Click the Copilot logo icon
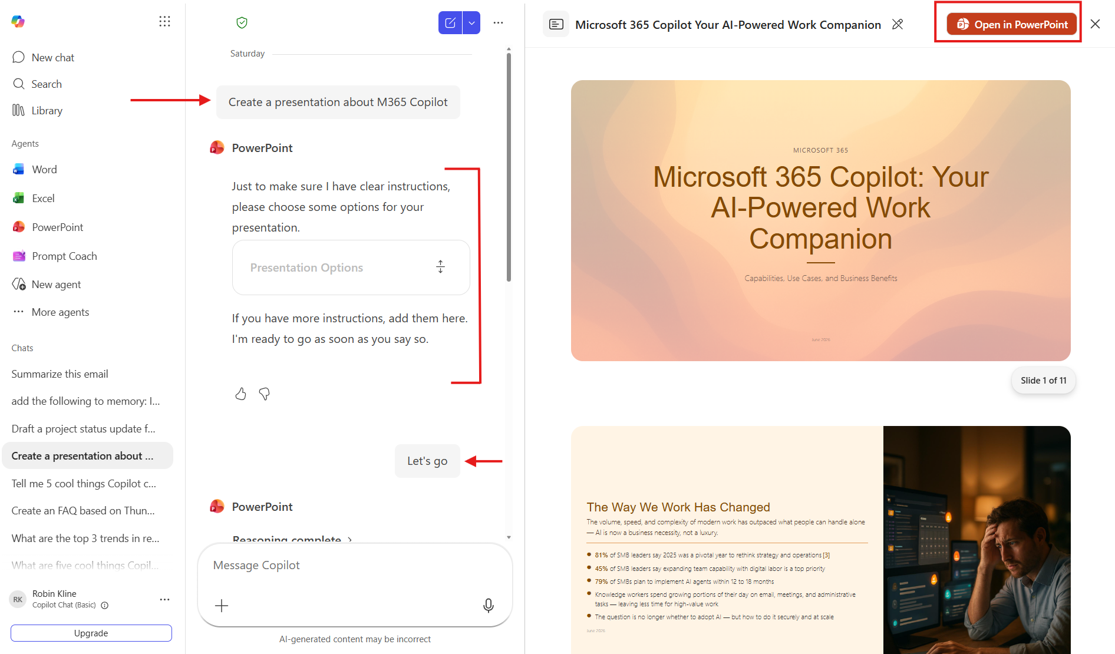Image resolution: width=1115 pixels, height=654 pixels. [18, 22]
